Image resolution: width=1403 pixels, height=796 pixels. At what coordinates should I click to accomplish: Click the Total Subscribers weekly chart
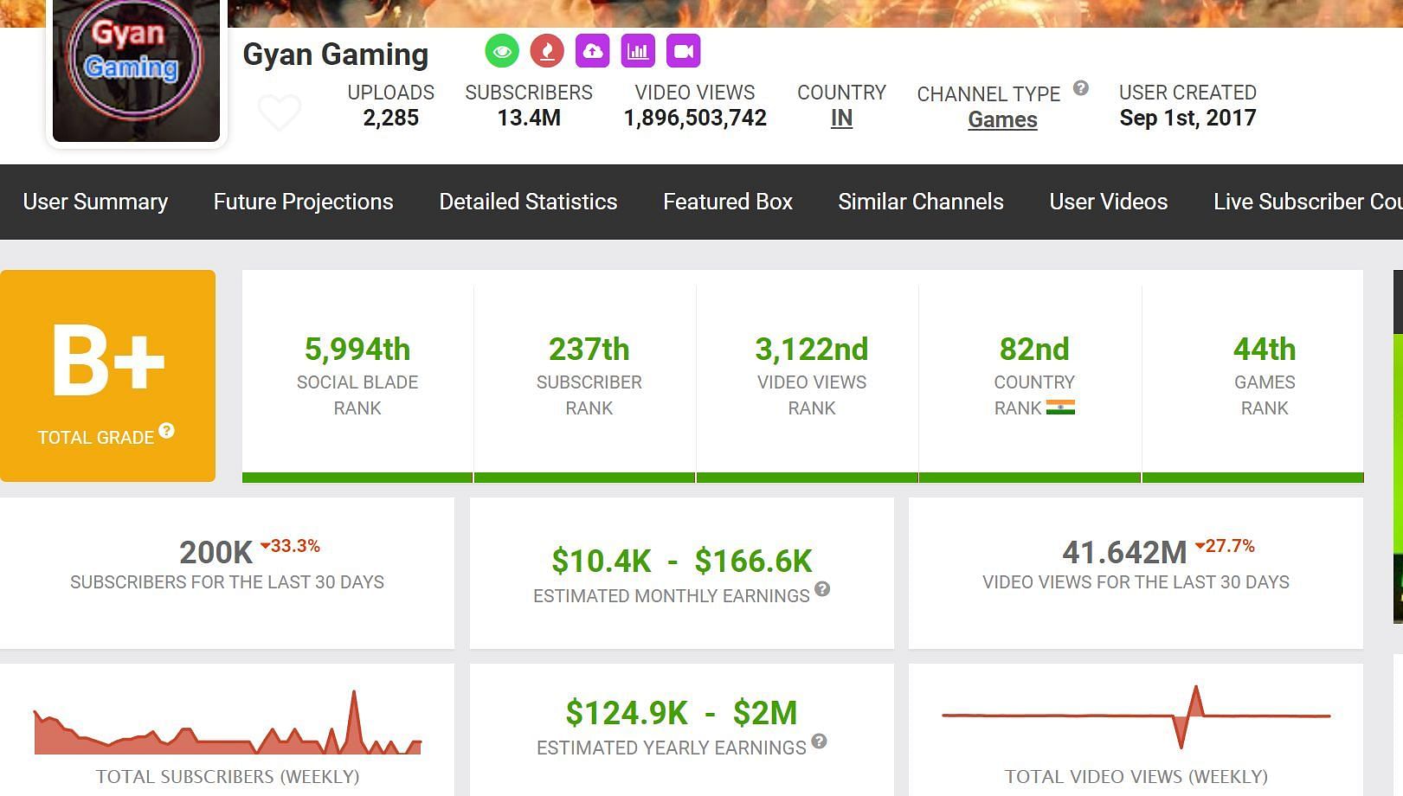click(x=228, y=722)
